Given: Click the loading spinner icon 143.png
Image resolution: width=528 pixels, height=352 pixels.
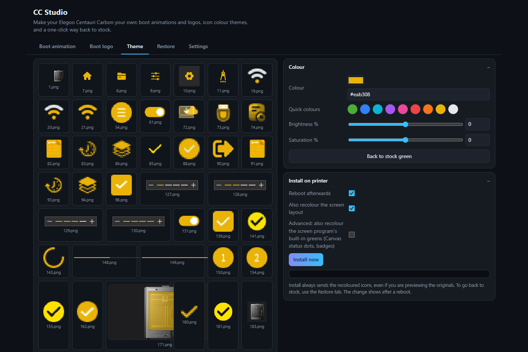Looking at the screenshot, I should 54,261.
